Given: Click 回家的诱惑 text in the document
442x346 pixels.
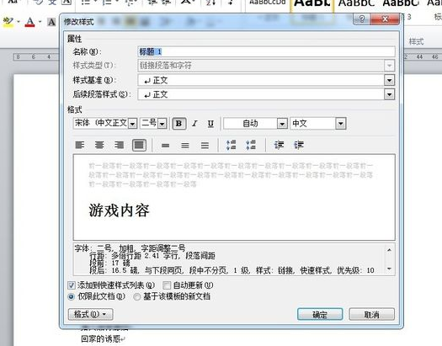Looking at the screenshot, I should tap(100, 338).
